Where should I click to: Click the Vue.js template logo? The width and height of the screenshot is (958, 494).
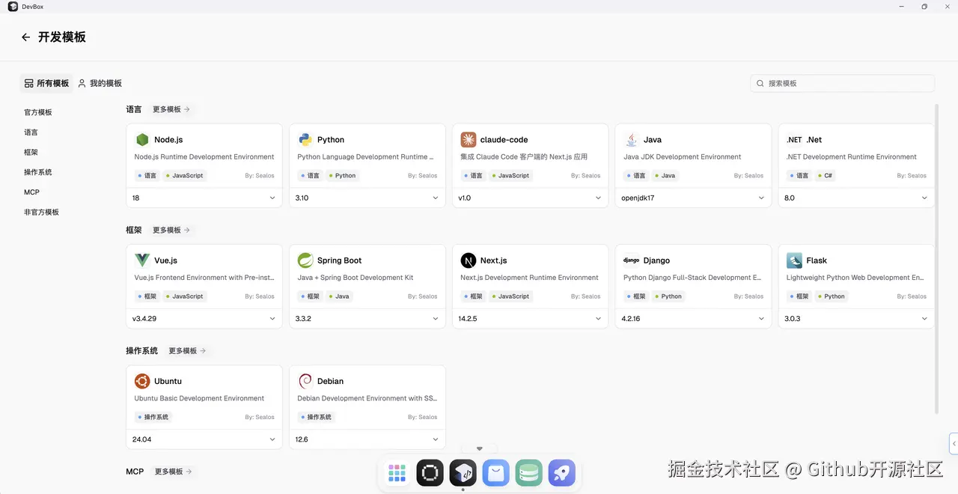pyautogui.click(x=142, y=260)
